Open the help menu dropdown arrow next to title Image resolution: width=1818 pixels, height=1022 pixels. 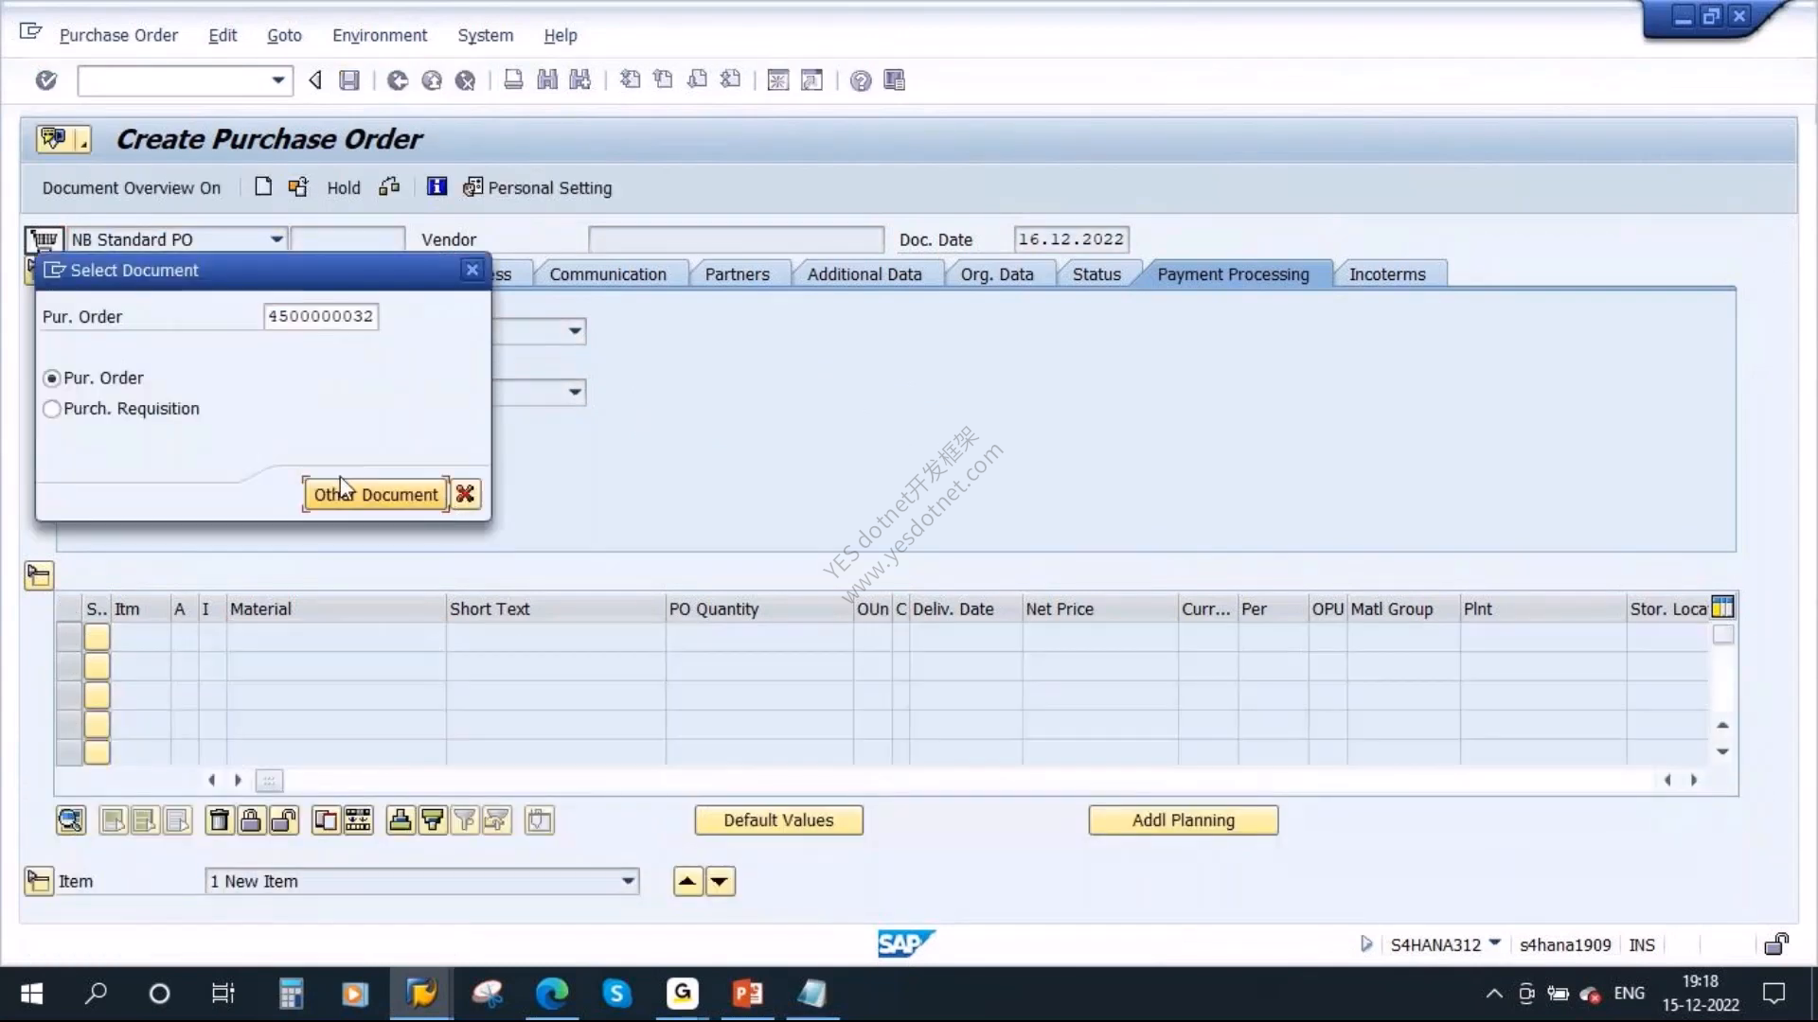[x=84, y=140]
